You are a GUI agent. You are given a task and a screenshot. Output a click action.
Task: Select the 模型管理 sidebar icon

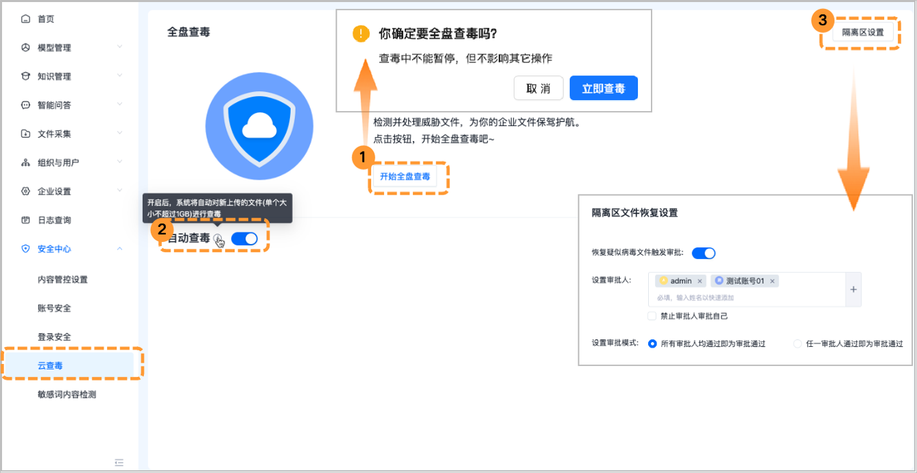(x=25, y=47)
